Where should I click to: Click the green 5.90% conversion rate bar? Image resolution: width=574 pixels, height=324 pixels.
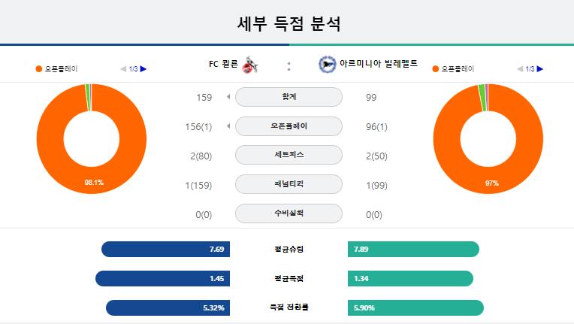[415, 308]
